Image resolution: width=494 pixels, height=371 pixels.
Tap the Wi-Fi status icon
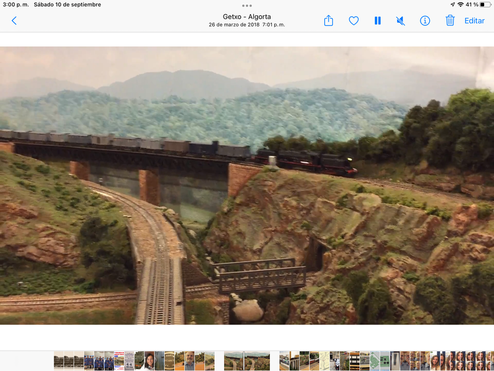click(461, 5)
